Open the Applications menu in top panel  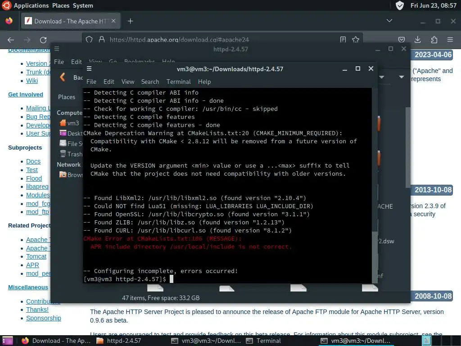[x=31, y=5]
